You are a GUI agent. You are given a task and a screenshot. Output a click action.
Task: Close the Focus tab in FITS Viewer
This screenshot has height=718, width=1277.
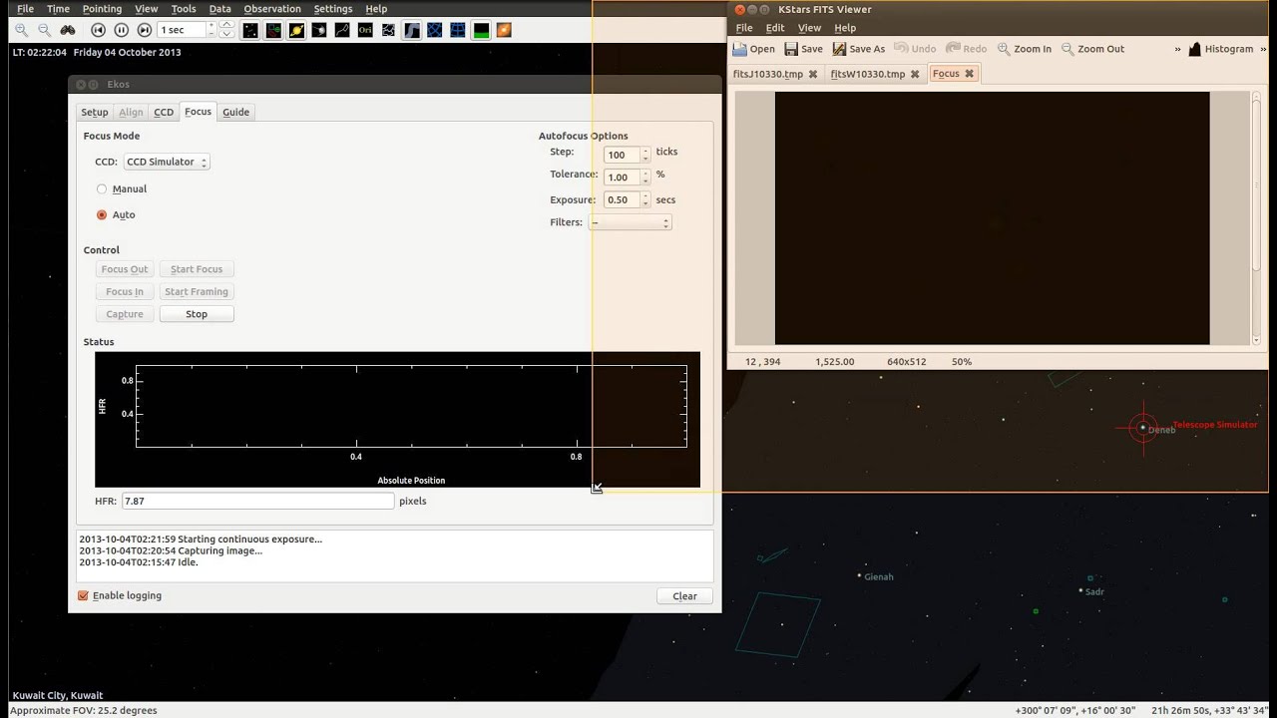[x=969, y=74]
